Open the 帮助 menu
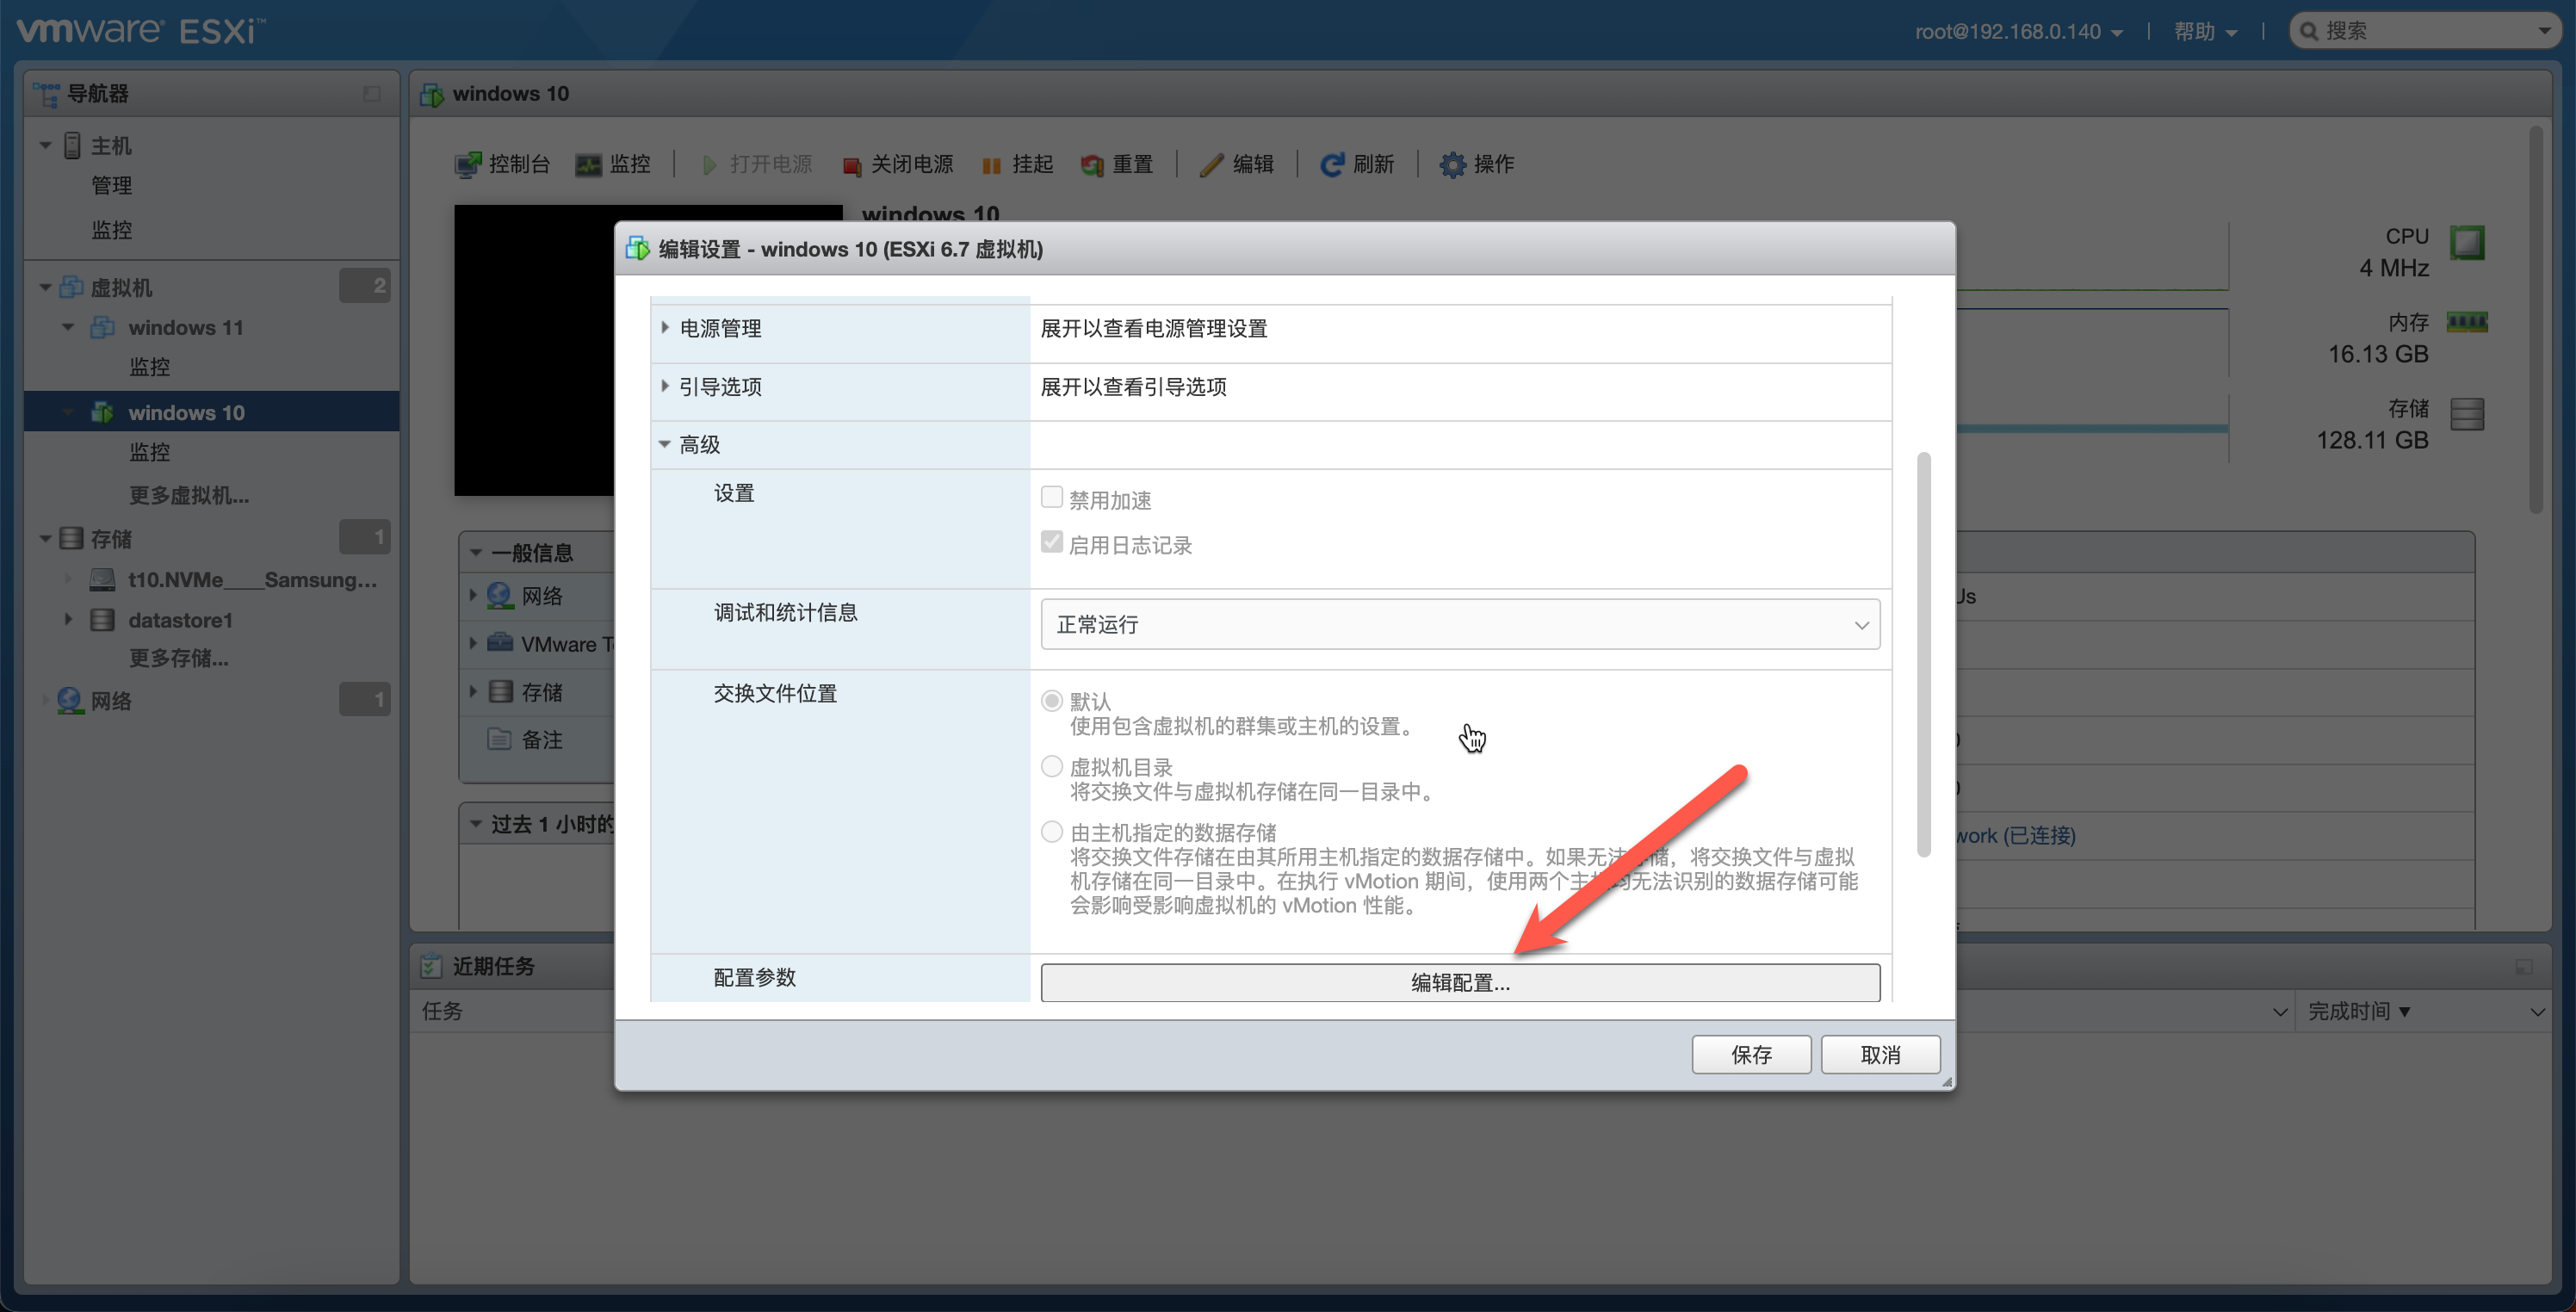 [2198, 30]
